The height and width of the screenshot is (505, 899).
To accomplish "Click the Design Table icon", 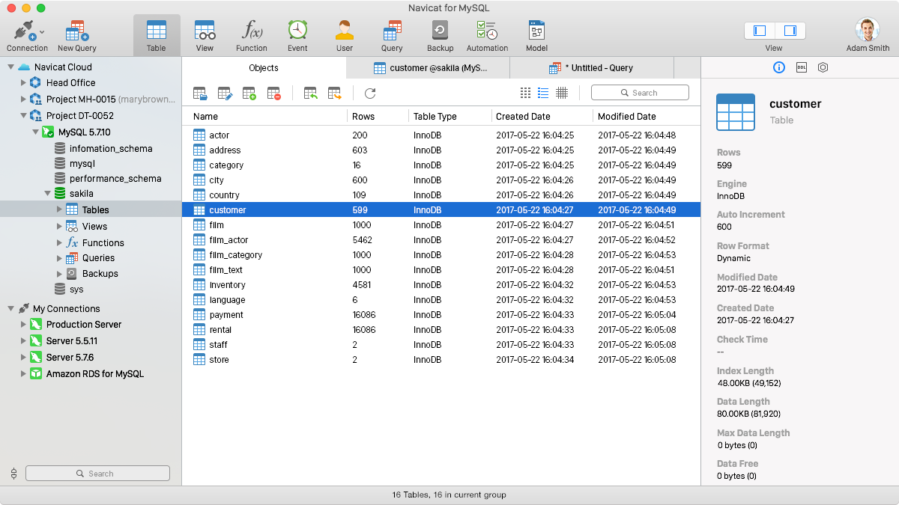I will [x=225, y=94].
